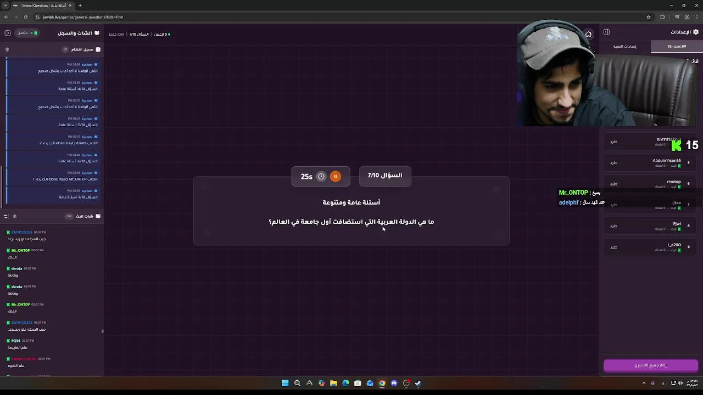The height and width of the screenshot is (395, 703).
Task: Open Mr_ONTOP's first chat message الملك
Action: [x=12, y=257]
